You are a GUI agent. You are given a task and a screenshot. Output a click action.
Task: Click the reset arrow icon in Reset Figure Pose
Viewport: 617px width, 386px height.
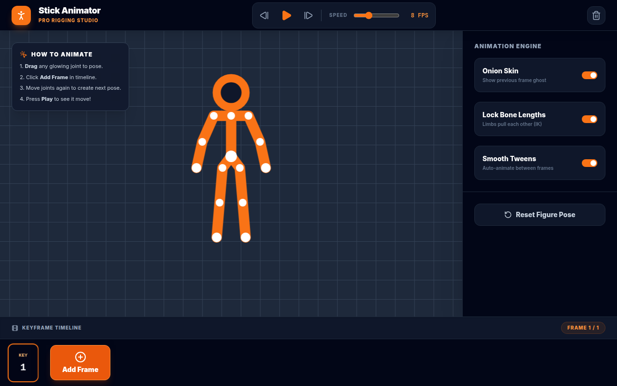coord(508,215)
